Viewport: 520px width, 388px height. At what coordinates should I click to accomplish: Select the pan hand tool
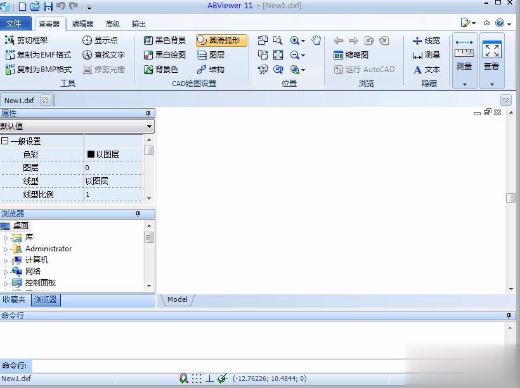(x=316, y=41)
